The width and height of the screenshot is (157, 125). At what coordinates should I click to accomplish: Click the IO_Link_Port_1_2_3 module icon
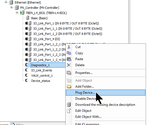coord(30,54)
